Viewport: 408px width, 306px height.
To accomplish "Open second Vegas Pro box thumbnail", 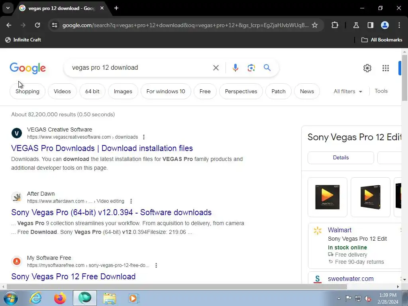I will pos(370,197).
